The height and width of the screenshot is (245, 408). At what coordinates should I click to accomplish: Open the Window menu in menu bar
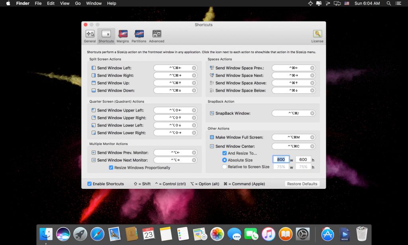point(94,3)
